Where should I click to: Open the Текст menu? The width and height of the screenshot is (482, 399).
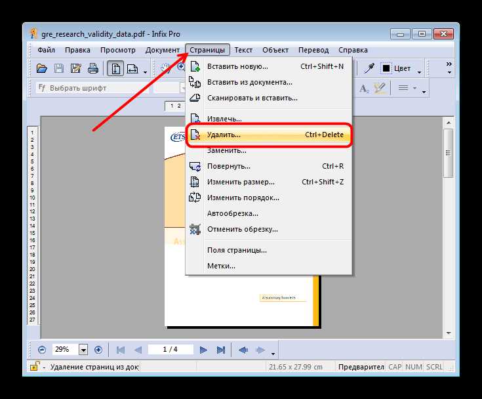[x=243, y=50]
